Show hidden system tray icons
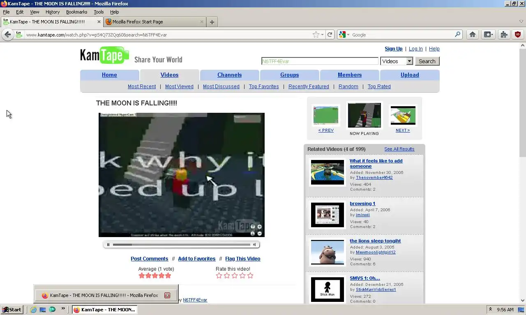526x315 pixels. pyautogui.click(x=490, y=310)
